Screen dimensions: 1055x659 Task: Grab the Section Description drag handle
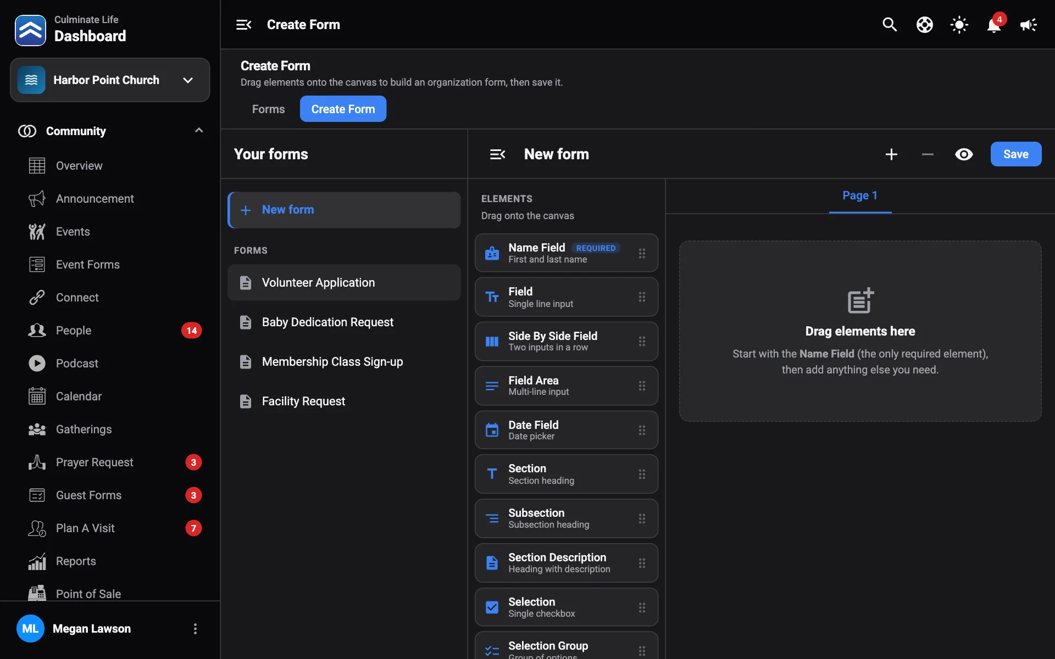point(642,563)
